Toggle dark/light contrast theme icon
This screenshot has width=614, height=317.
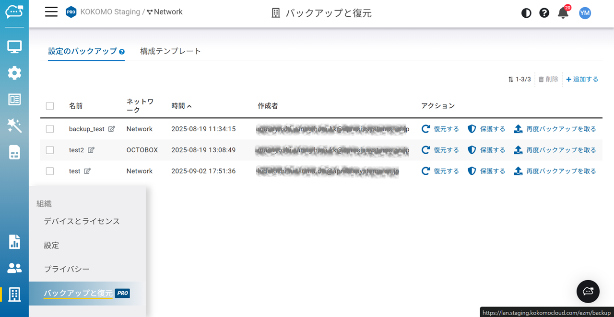(526, 13)
